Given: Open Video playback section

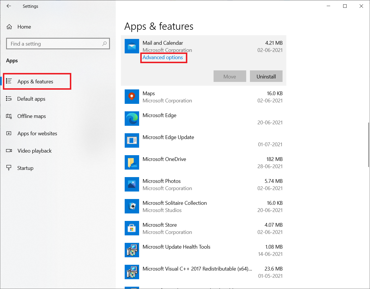Looking at the screenshot, I should coord(34,151).
